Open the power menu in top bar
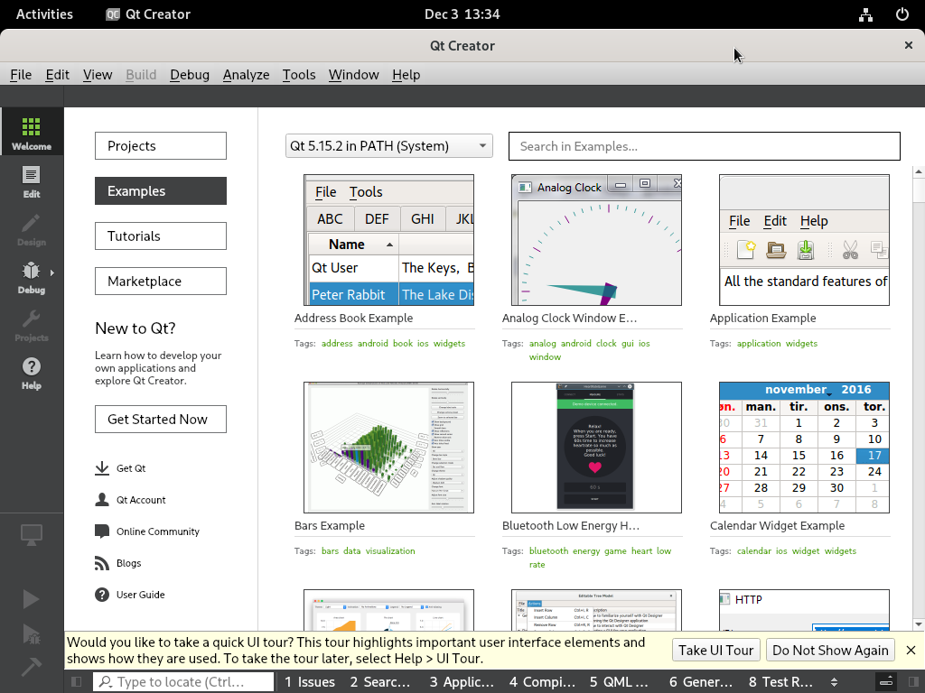The width and height of the screenshot is (925, 693). pos(902,14)
